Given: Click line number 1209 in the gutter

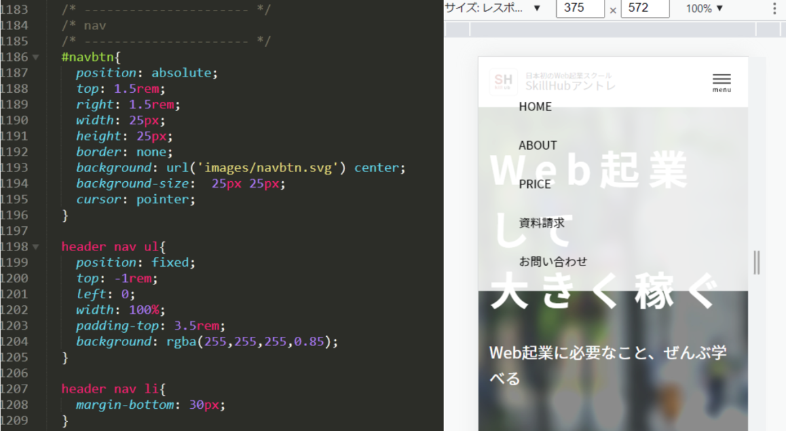Looking at the screenshot, I should [x=14, y=421].
